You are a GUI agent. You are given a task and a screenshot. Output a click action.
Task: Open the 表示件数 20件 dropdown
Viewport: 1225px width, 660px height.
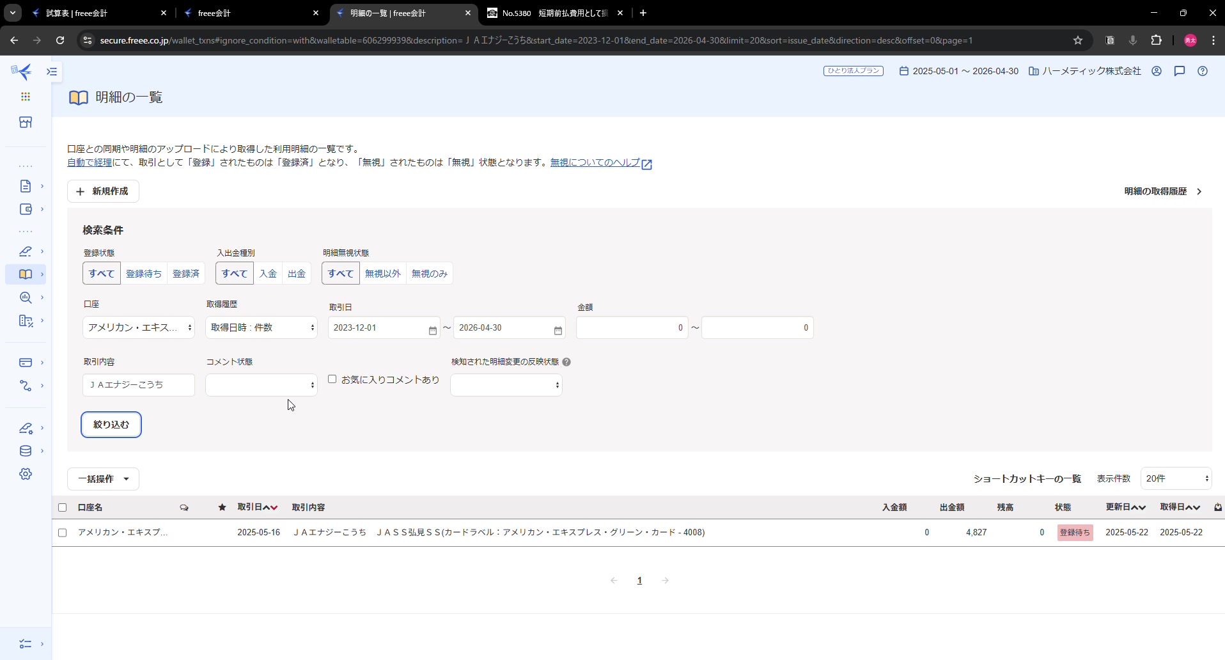(1176, 478)
